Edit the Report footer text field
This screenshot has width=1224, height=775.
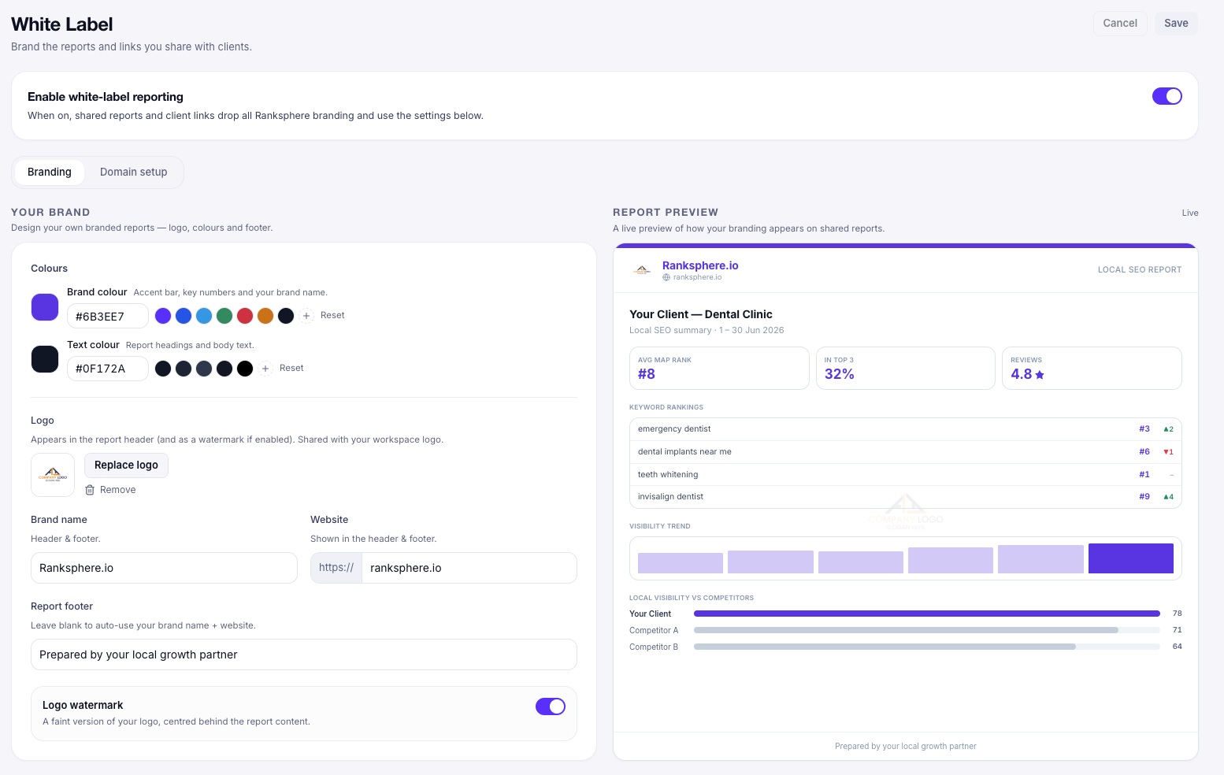tap(304, 654)
